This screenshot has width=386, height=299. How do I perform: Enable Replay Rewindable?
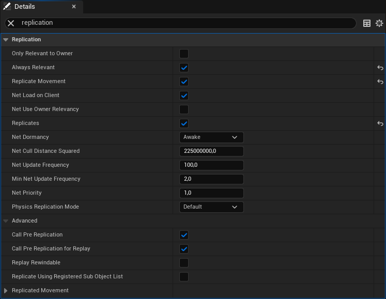pos(184,263)
